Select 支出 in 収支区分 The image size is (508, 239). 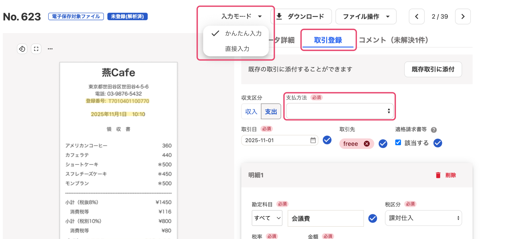coord(271,112)
